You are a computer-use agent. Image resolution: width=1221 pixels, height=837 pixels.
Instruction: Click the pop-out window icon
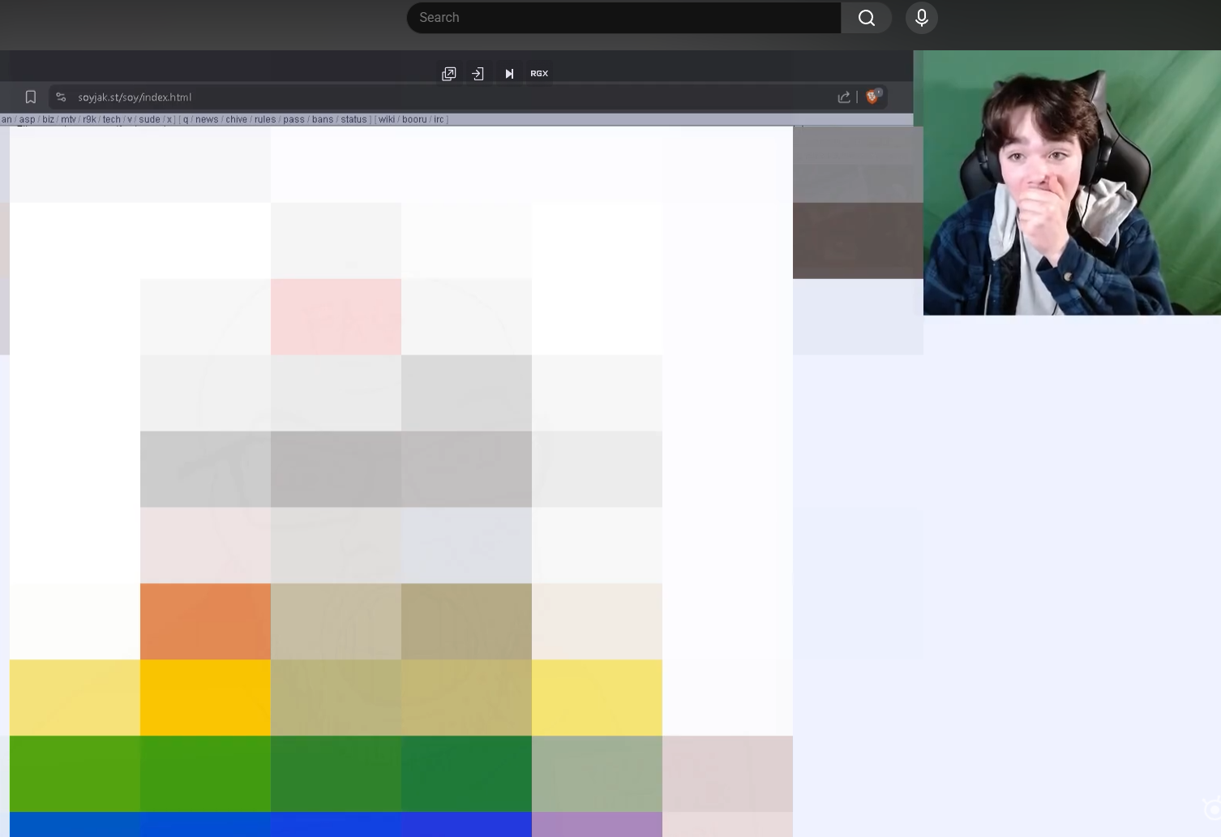tap(448, 74)
